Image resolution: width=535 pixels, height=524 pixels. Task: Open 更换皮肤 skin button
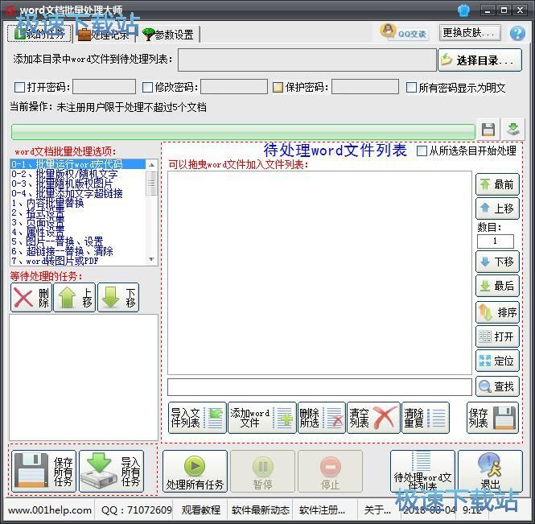(x=470, y=33)
